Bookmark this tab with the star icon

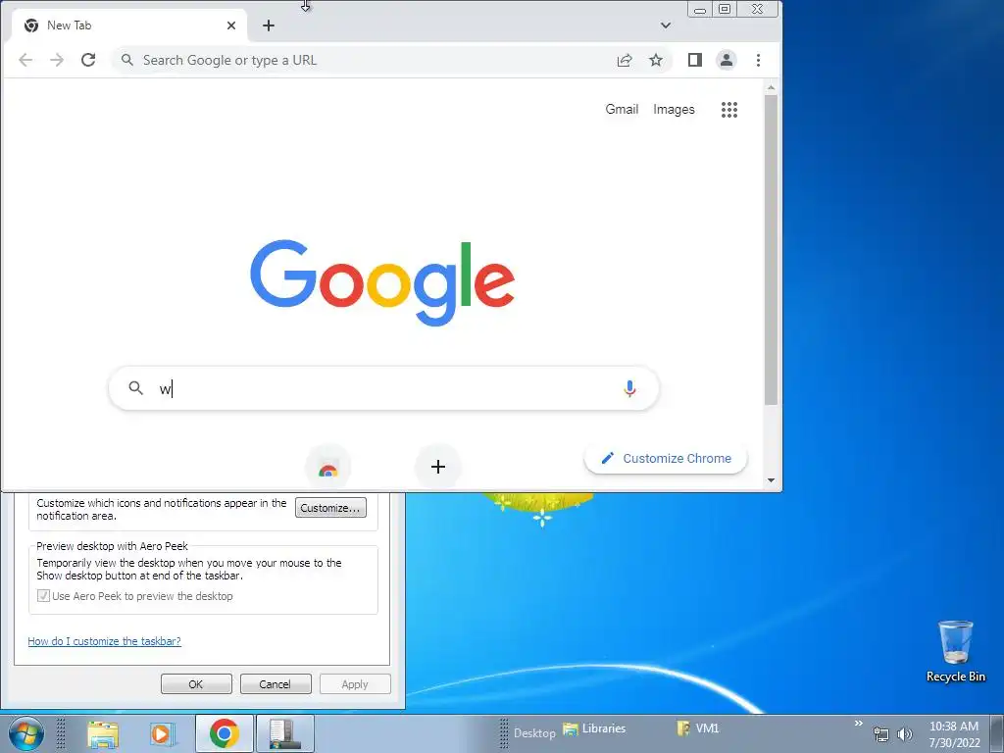[656, 60]
